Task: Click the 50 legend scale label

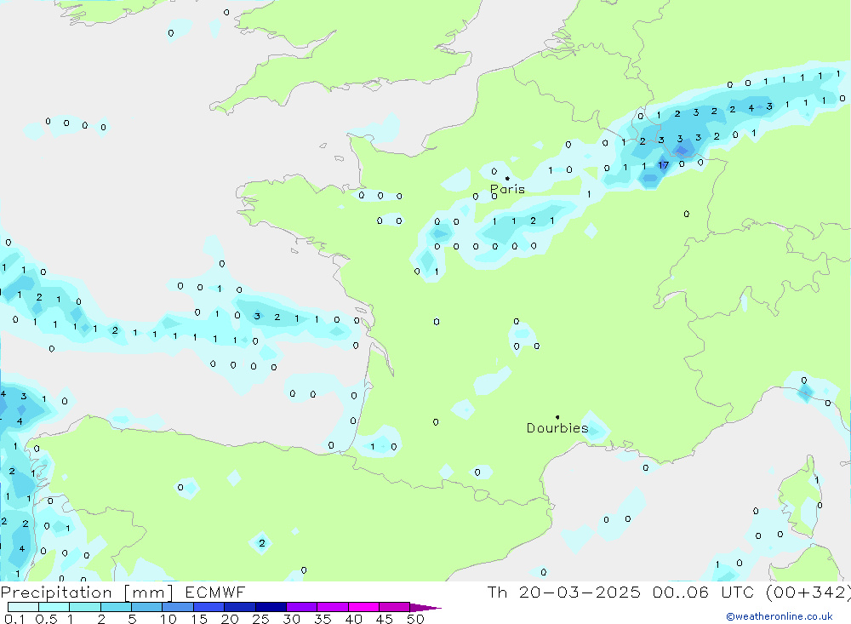Action: click(x=415, y=619)
